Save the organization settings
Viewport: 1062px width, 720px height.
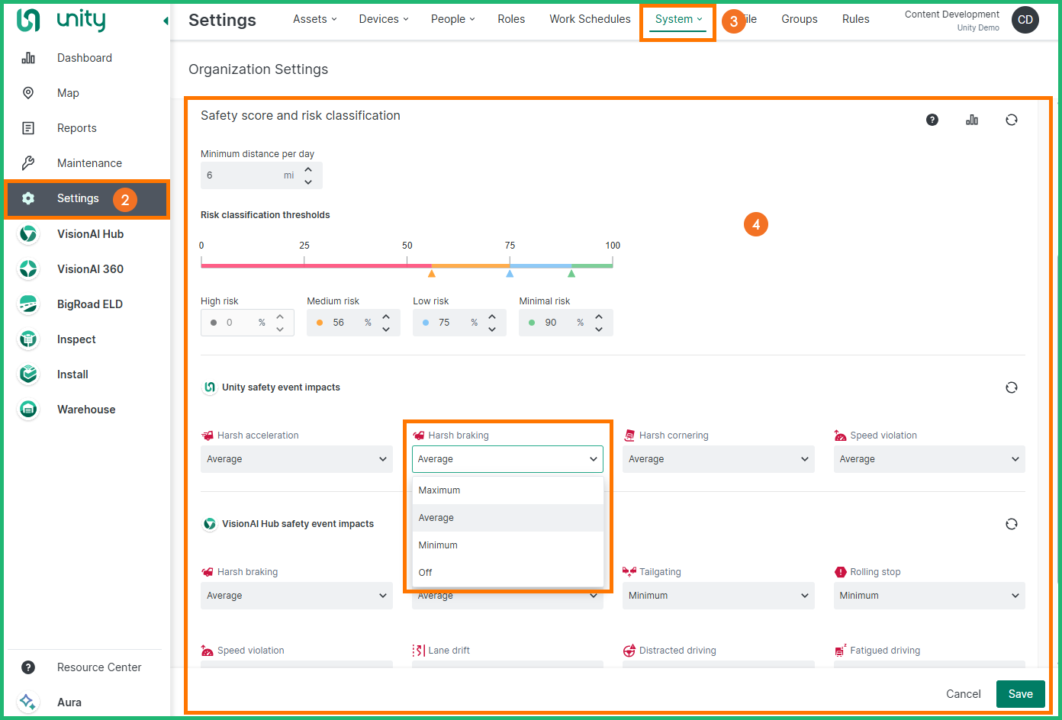point(1020,694)
